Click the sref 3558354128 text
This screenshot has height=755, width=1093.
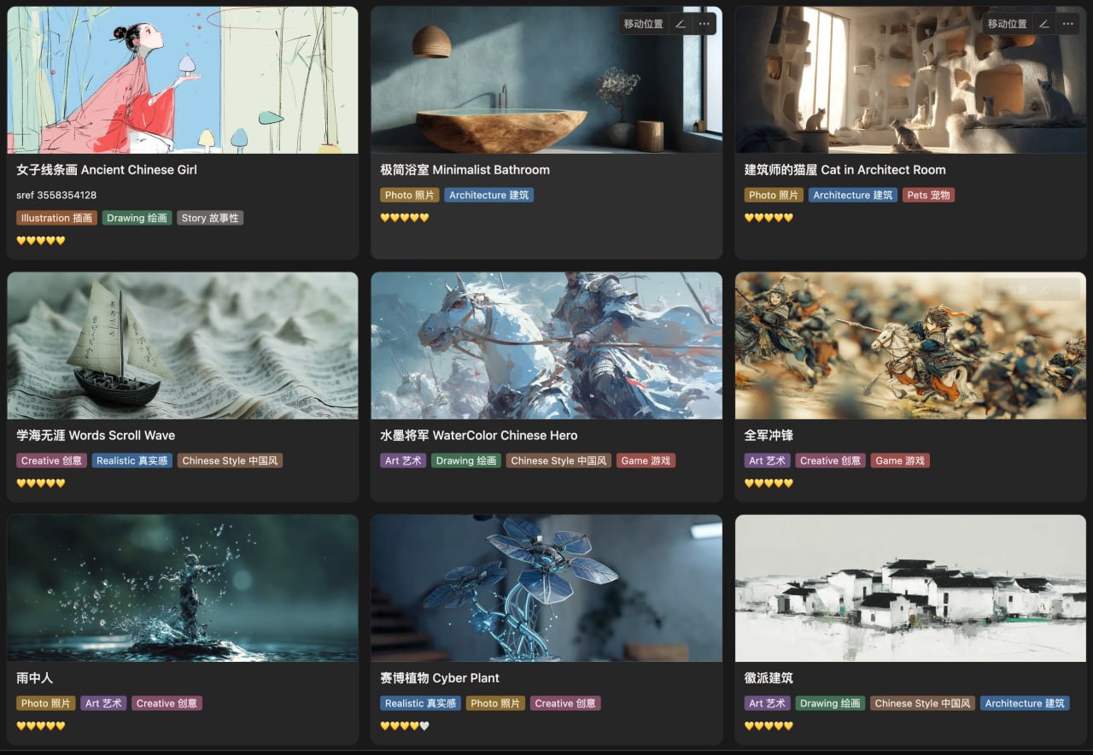(x=56, y=196)
